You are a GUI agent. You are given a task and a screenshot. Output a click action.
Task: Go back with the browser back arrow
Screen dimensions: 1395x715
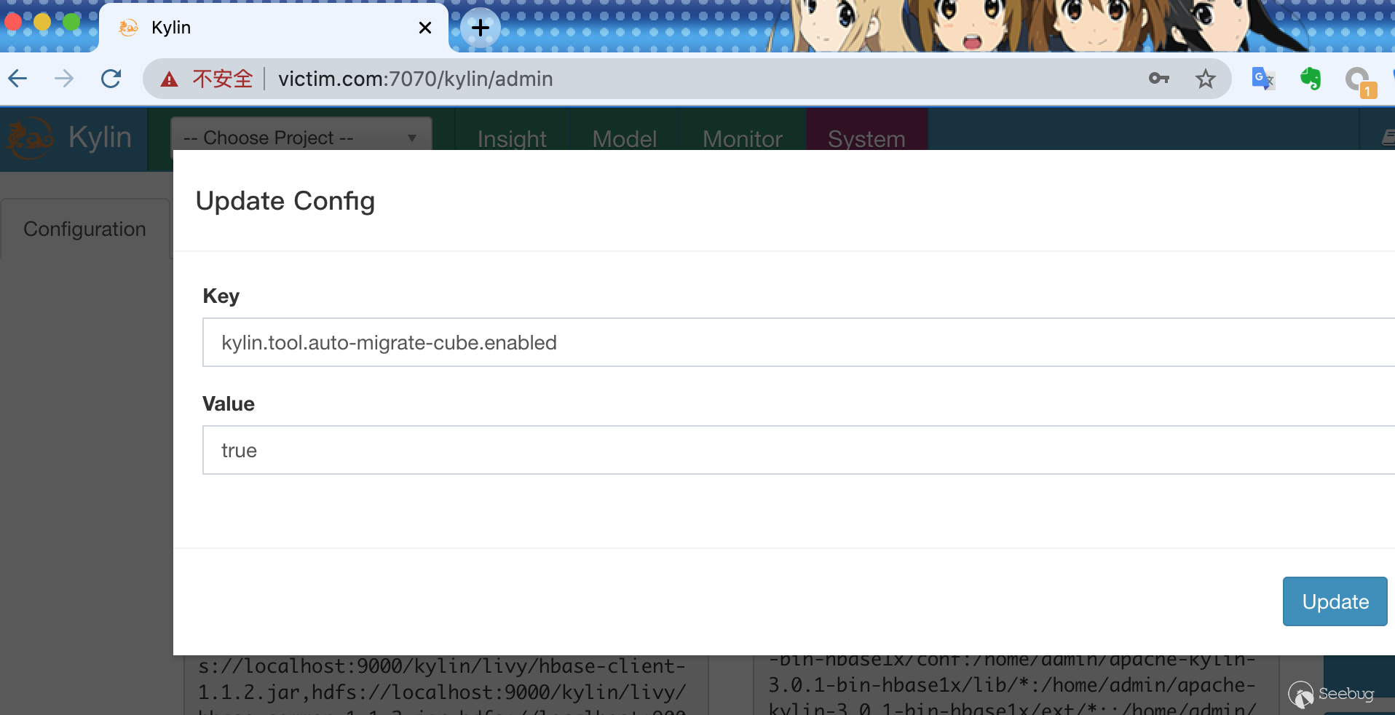pyautogui.click(x=18, y=79)
